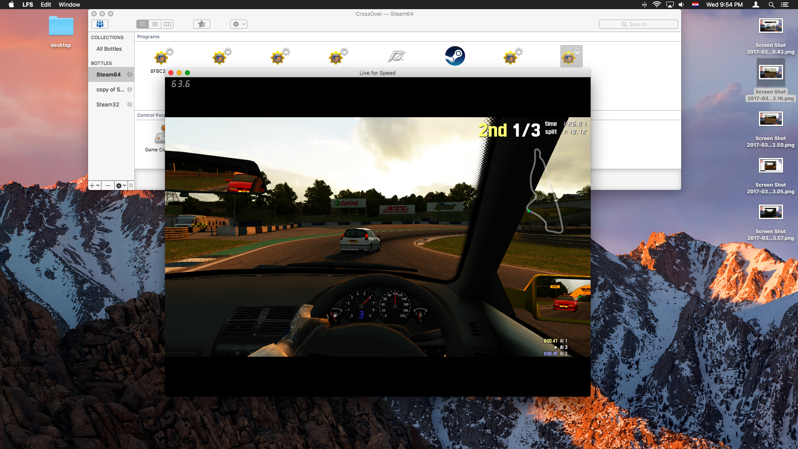Open info for the Steam64 bottle
The width and height of the screenshot is (798, 449).
tap(129, 74)
